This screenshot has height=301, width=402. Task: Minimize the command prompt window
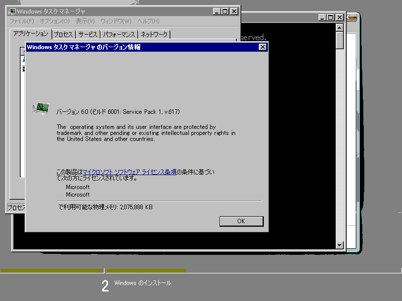coord(322,18)
